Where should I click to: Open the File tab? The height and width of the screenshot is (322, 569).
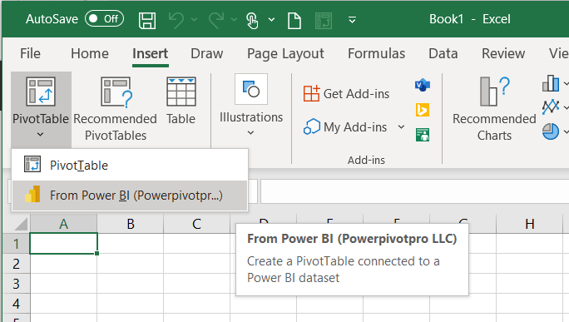[x=30, y=54]
